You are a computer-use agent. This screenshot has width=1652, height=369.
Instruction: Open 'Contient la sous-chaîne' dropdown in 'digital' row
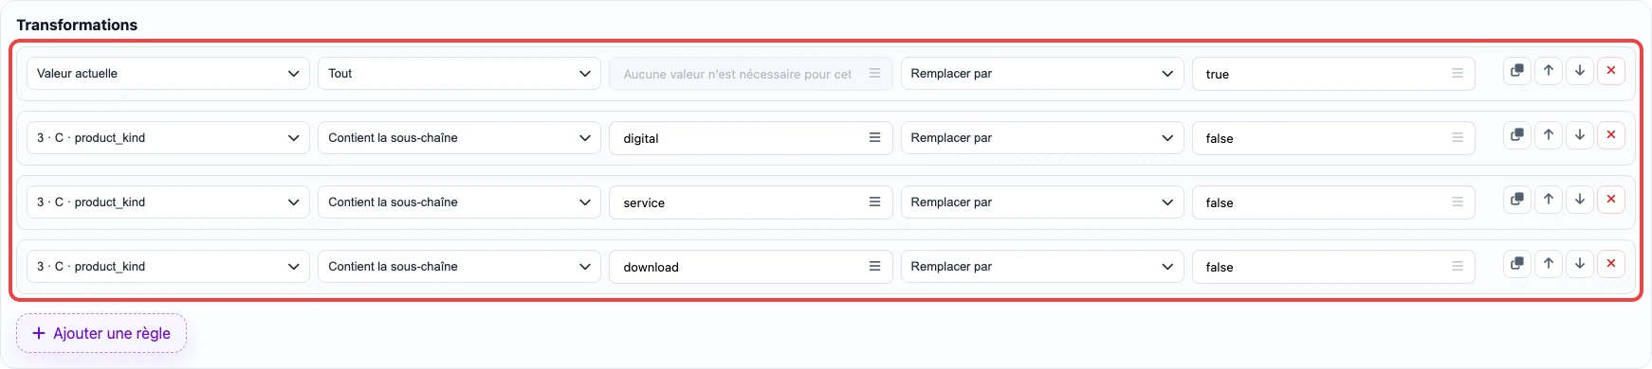[459, 138]
